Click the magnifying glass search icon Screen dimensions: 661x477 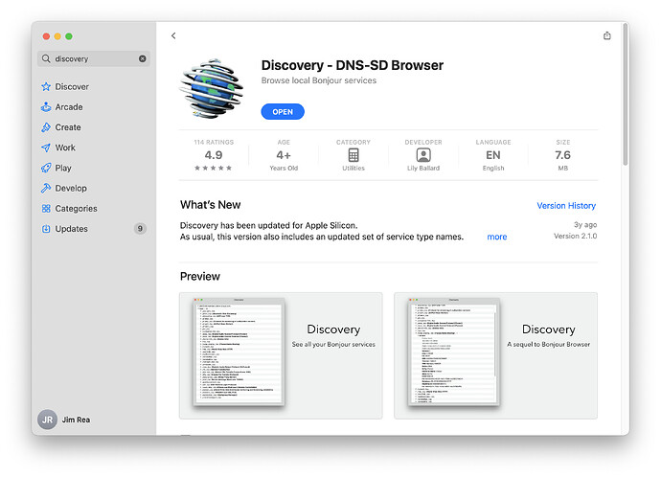[x=46, y=58]
